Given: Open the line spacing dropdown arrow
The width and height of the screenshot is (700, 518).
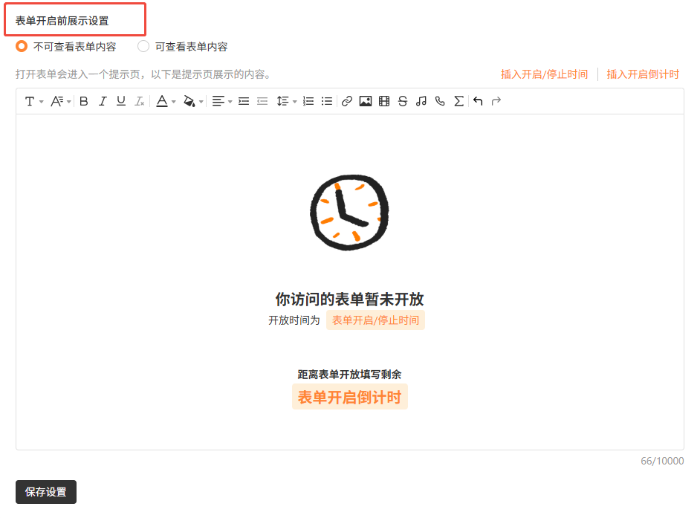Looking at the screenshot, I should pyautogui.click(x=295, y=102).
